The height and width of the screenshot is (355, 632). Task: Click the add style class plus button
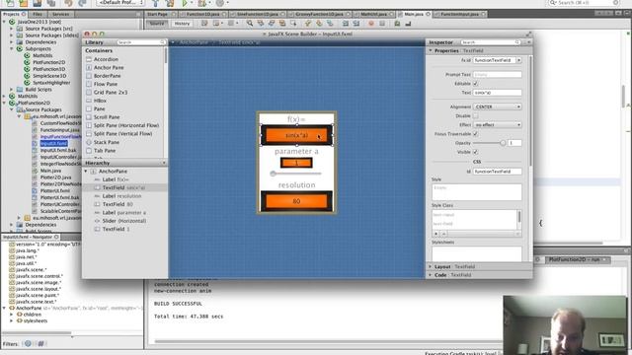(435, 234)
